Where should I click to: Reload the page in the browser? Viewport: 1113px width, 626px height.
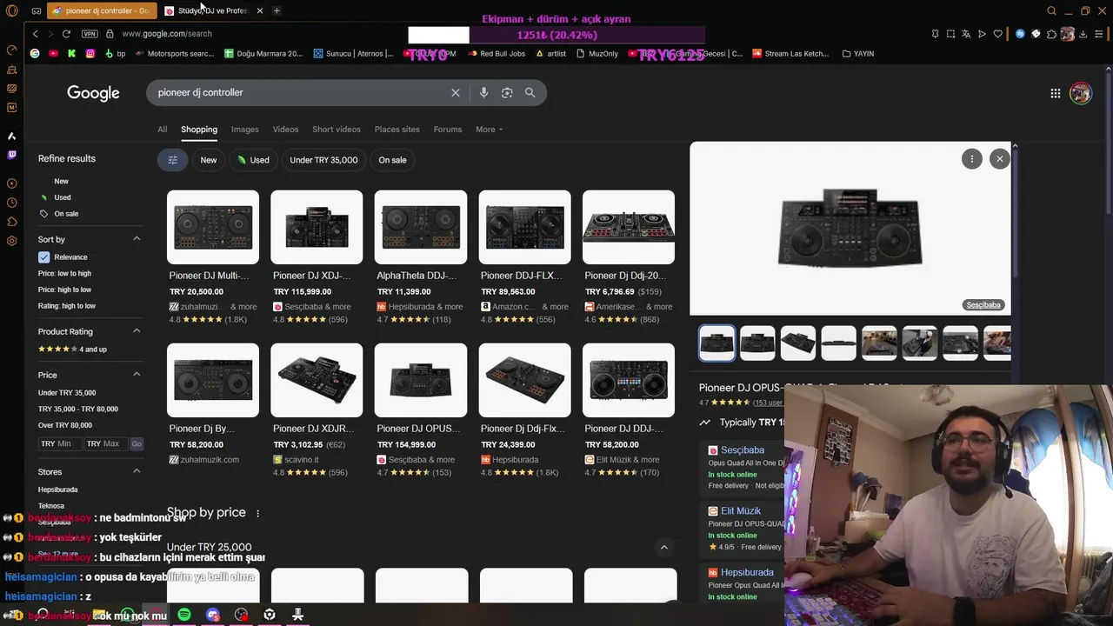pos(66,33)
